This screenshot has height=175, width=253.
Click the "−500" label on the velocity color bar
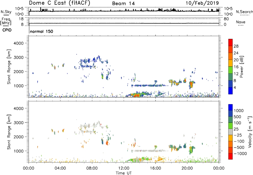tap(239, 147)
